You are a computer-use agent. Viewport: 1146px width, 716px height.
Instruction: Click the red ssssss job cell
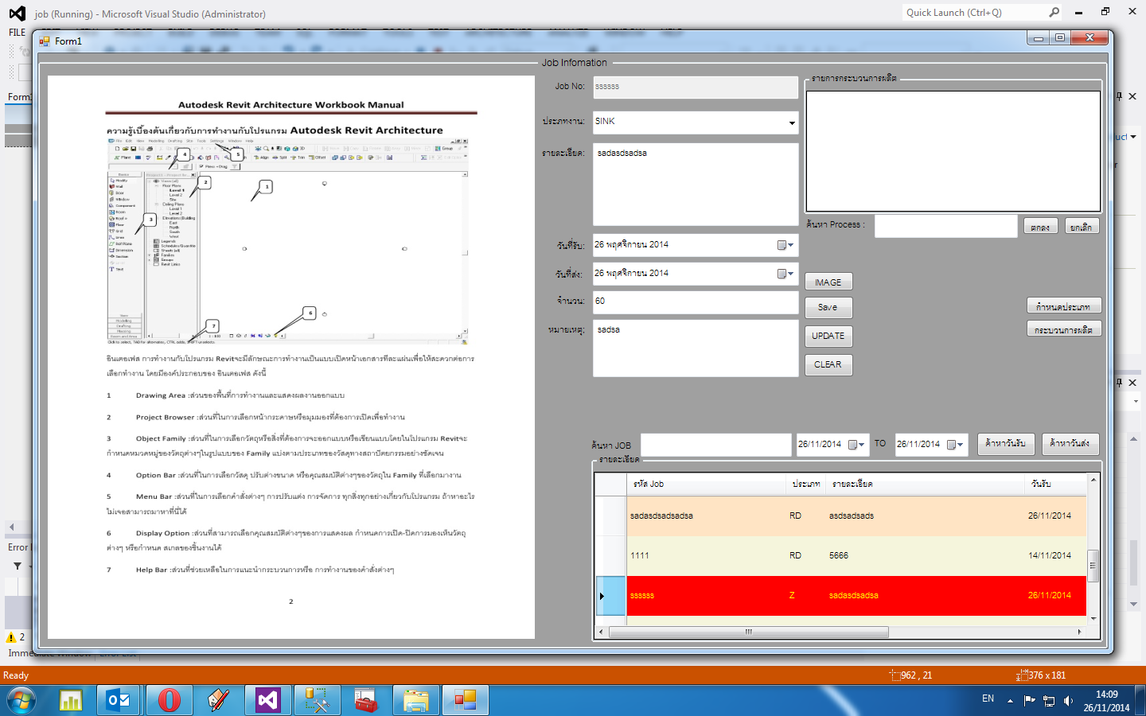(707, 596)
